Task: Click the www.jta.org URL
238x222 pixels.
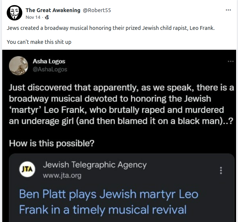Action: coord(62,176)
